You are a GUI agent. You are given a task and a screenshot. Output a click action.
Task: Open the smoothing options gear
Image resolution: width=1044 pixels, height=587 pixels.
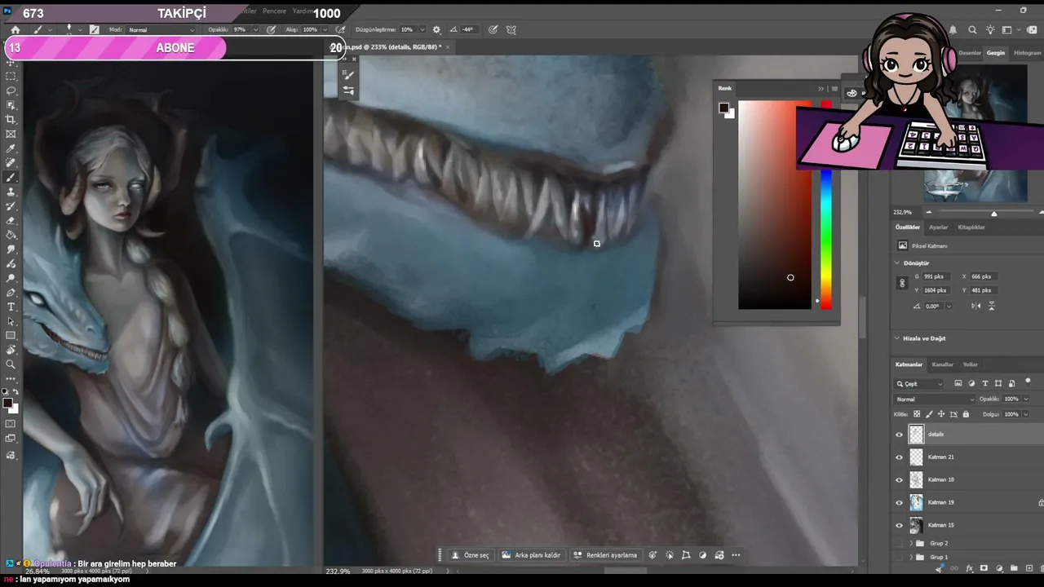click(x=436, y=29)
